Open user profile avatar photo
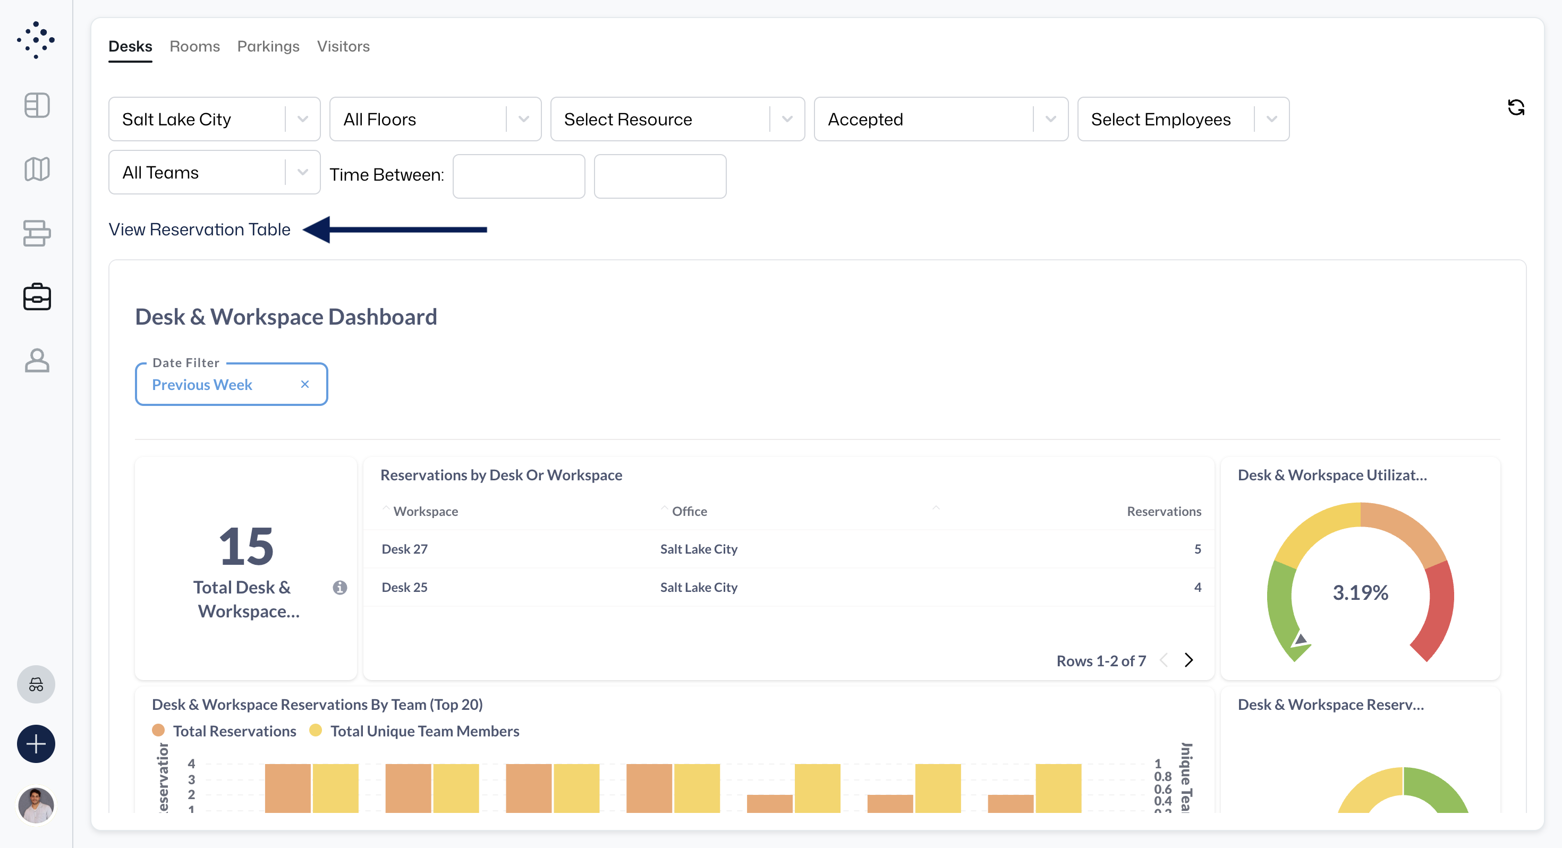The width and height of the screenshot is (1562, 848). [36, 805]
